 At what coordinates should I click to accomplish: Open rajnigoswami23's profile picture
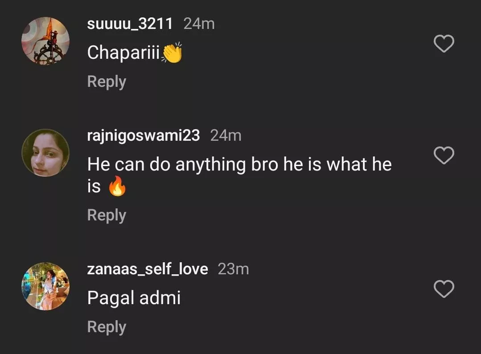point(45,153)
